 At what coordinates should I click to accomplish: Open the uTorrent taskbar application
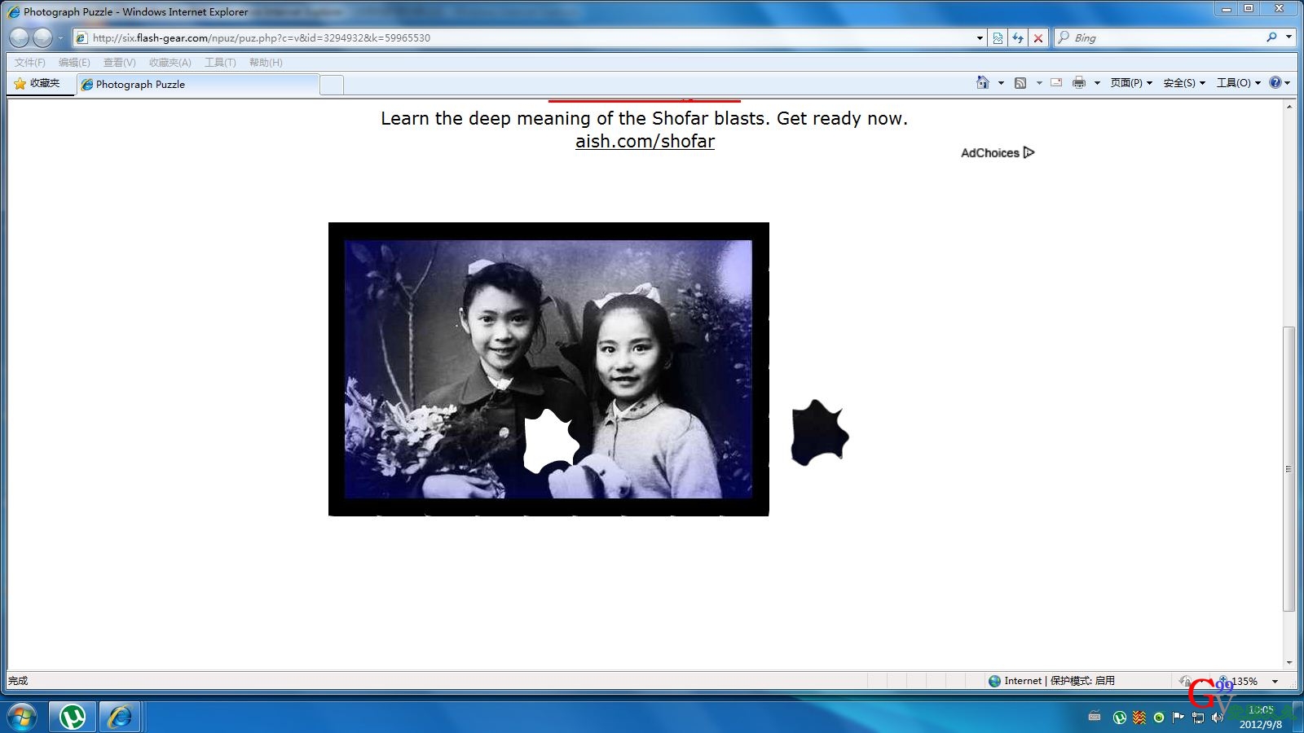click(73, 717)
